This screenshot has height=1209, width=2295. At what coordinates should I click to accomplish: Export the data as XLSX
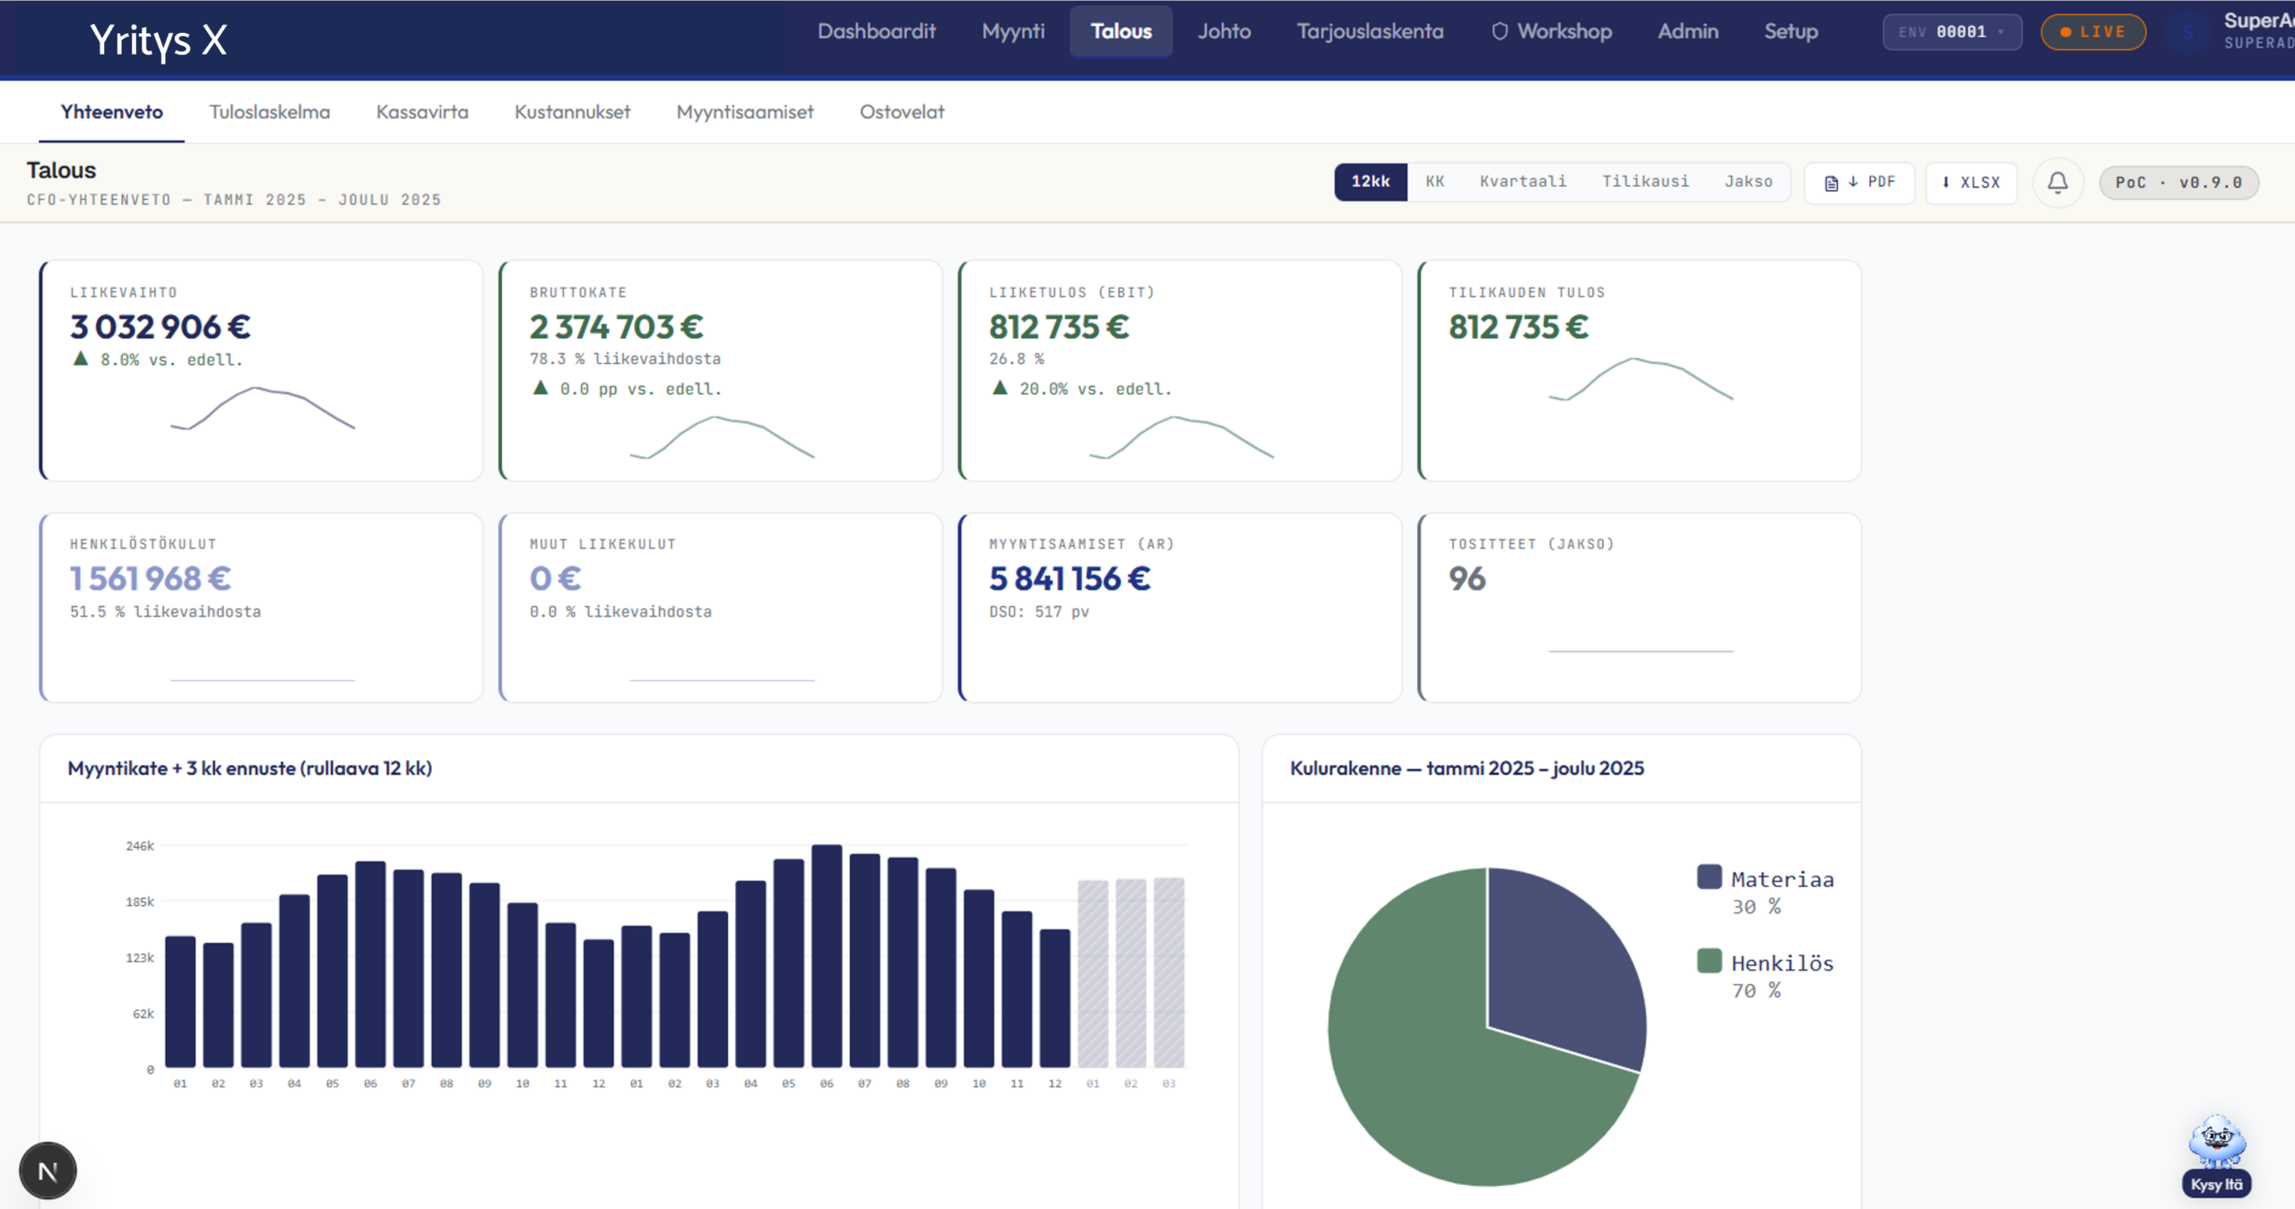tap(1971, 182)
